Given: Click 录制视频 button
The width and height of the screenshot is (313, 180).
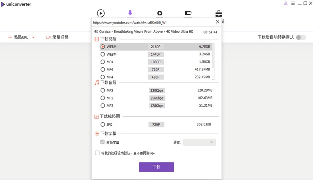Looking at the screenshot, I should point(57,37).
